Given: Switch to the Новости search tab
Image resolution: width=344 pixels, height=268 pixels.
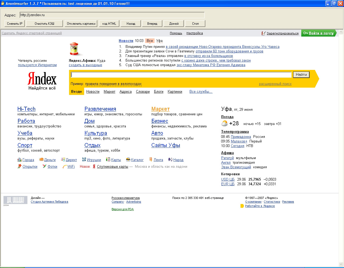Looking at the screenshot, I should pos(93,92).
